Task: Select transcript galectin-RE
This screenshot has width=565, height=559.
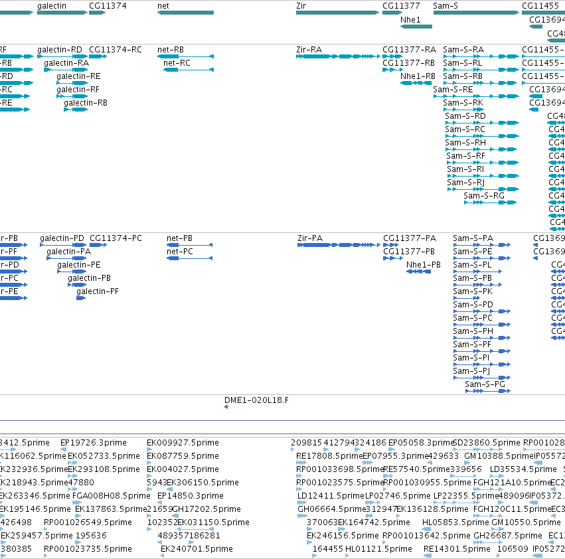Action: [x=72, y=83]
